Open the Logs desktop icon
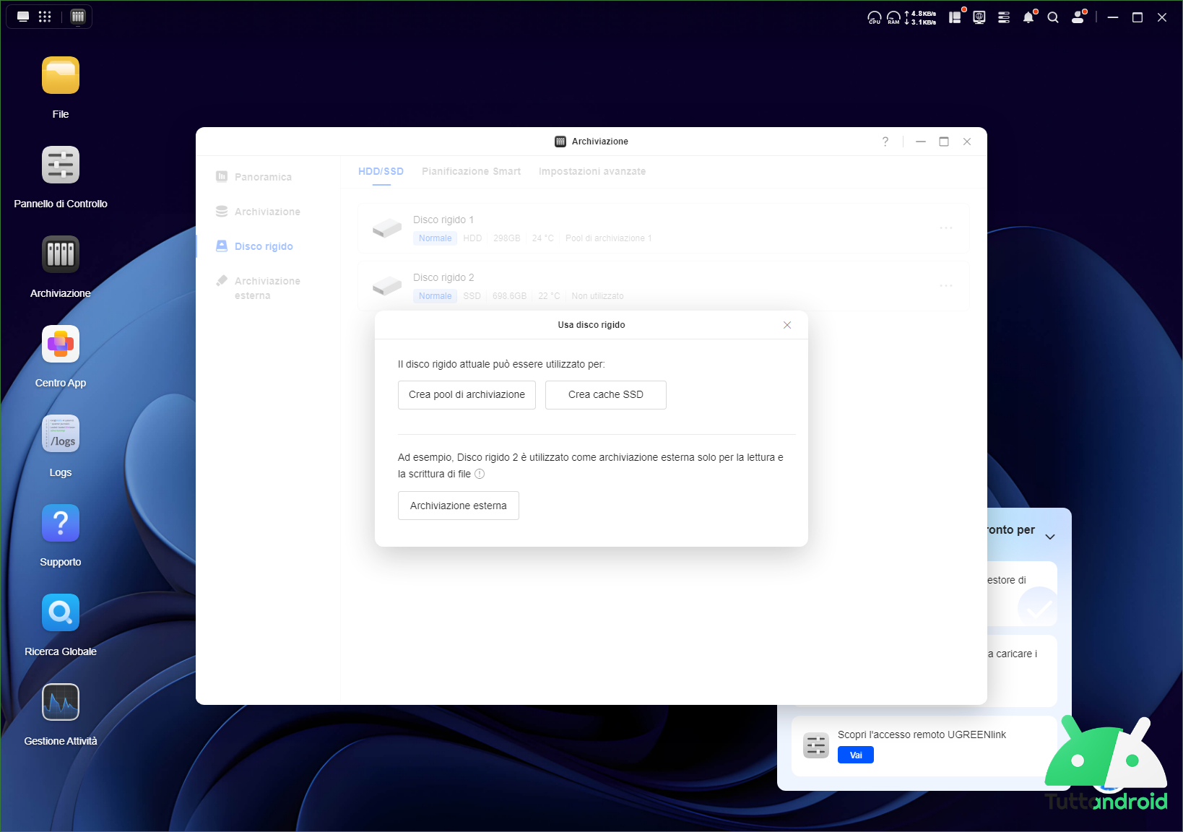This screenshot has height=832, width=1183. tap(61, 433)
